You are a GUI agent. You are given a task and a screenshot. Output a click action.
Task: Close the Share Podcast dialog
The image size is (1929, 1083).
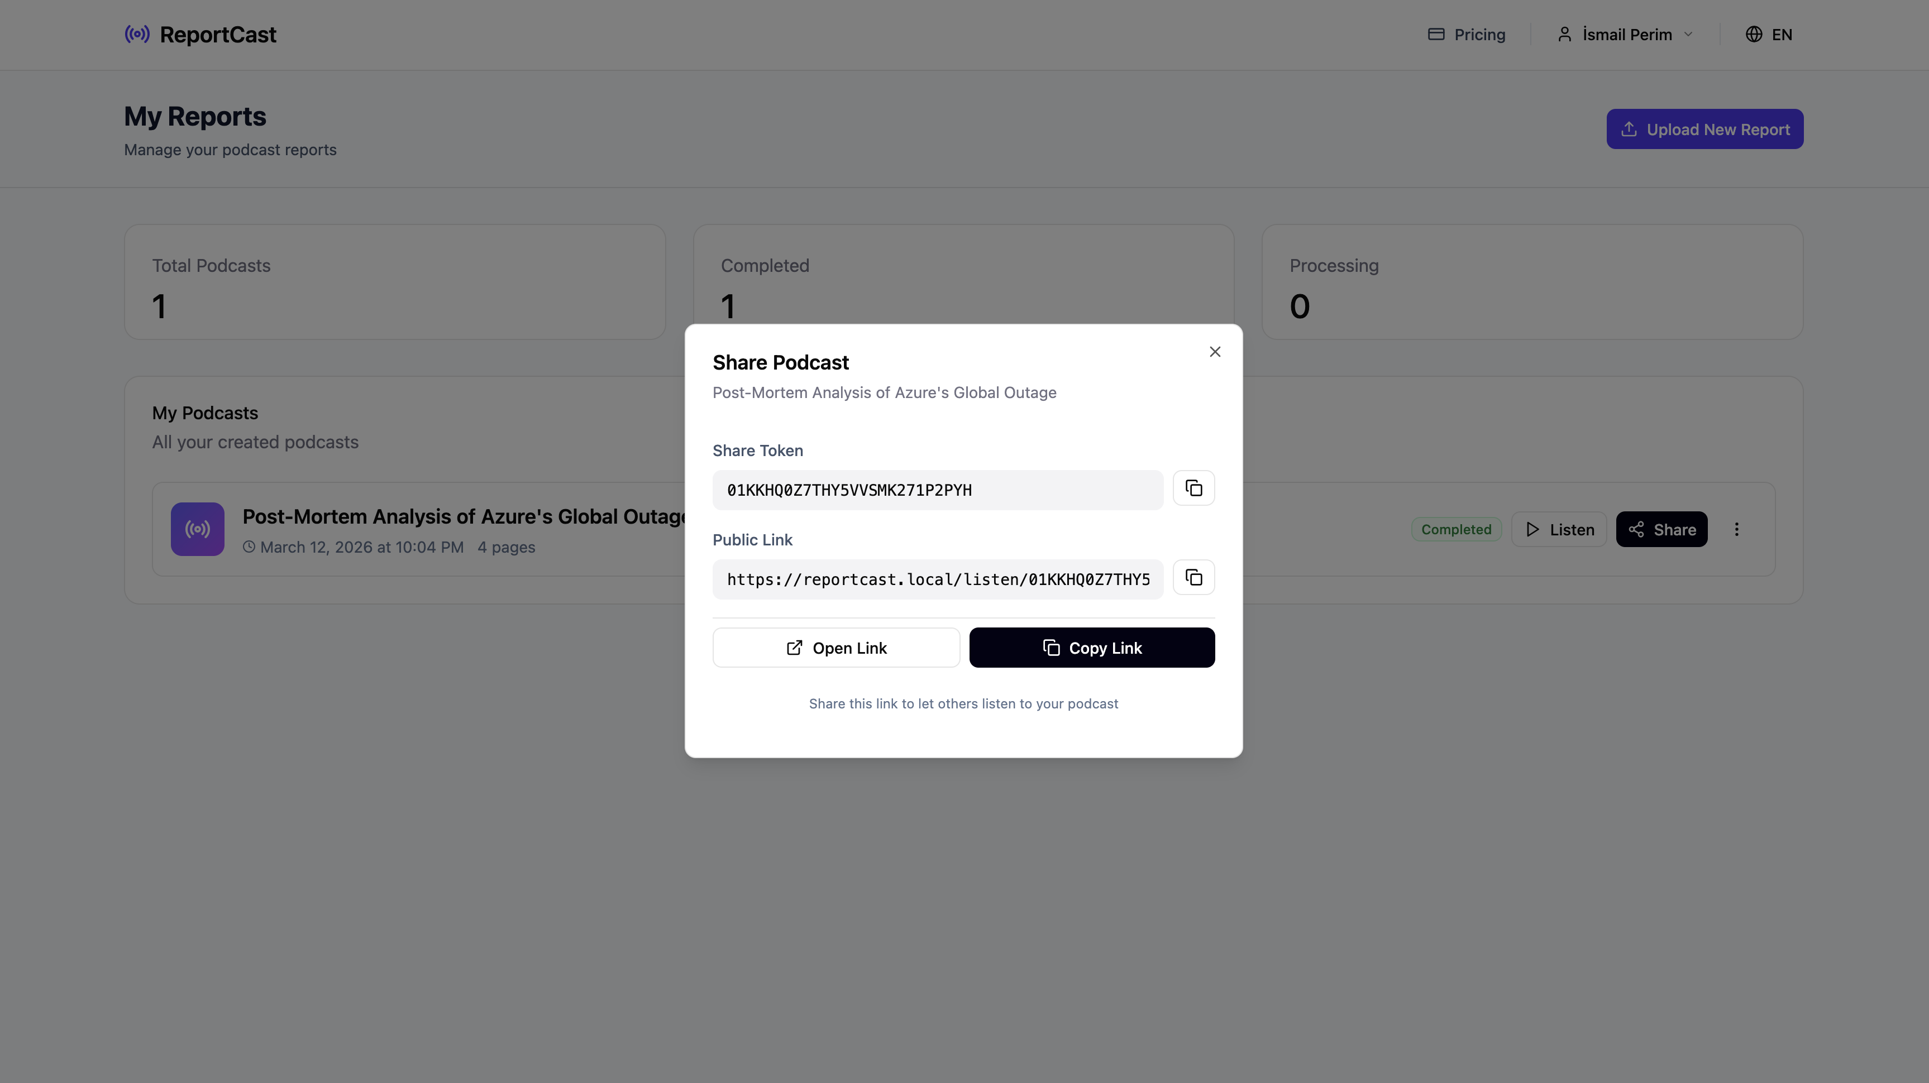1215,352
